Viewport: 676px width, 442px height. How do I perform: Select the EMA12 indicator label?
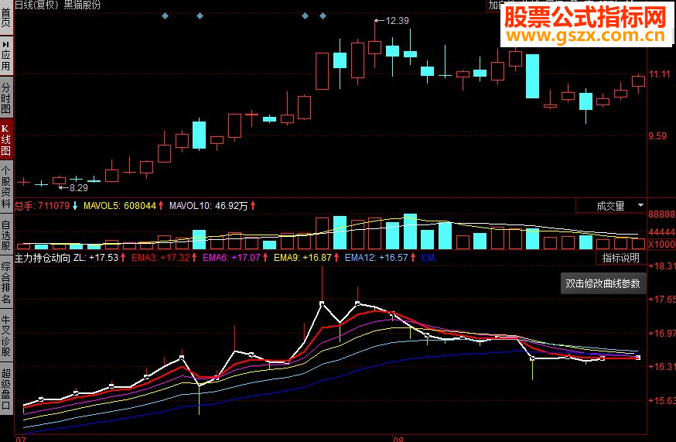(x=360, y=258)
